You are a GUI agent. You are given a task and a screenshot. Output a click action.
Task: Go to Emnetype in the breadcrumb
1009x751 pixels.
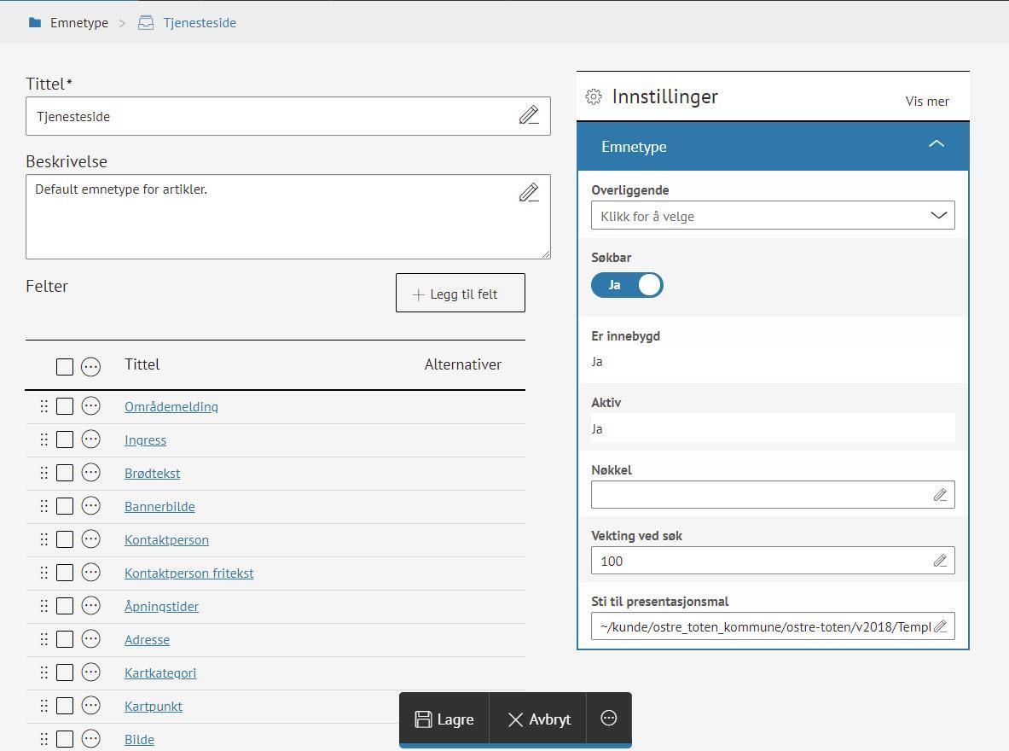pyautogui.click(x=78, y=23)
